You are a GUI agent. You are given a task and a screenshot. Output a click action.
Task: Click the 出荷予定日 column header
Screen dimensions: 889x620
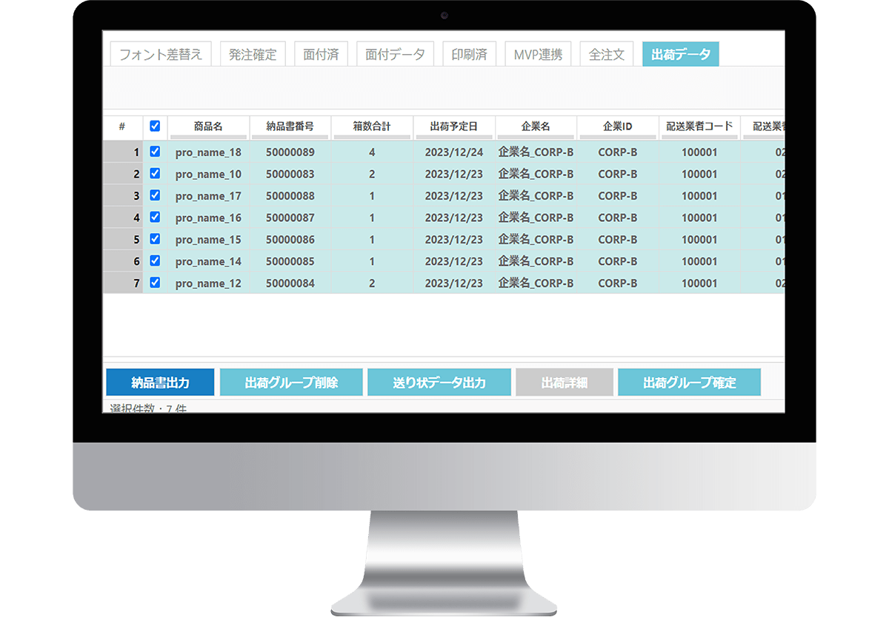[453, 126]
